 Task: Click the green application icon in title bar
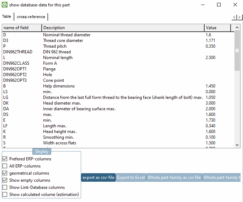click(5, 5)
